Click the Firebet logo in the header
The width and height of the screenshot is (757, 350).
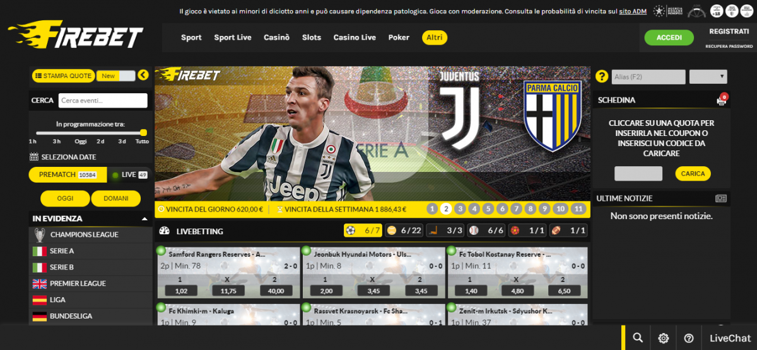point(76,35)
